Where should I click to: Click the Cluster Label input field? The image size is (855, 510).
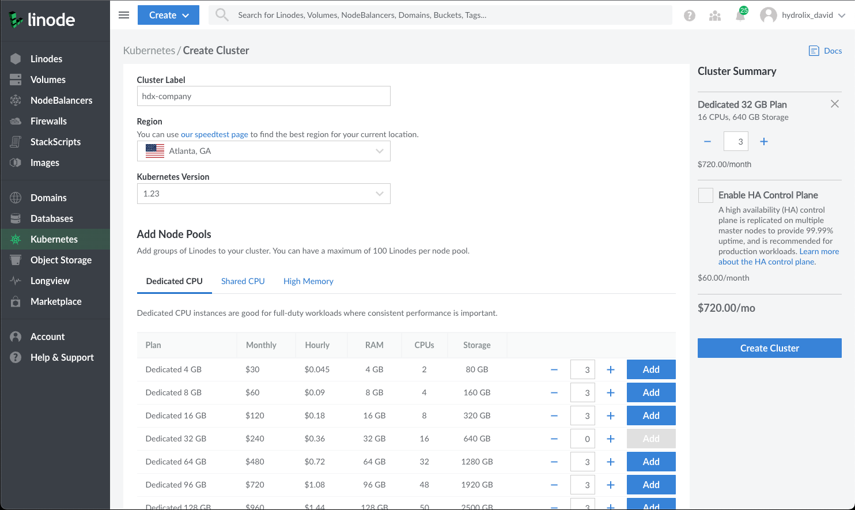[264, 96]
